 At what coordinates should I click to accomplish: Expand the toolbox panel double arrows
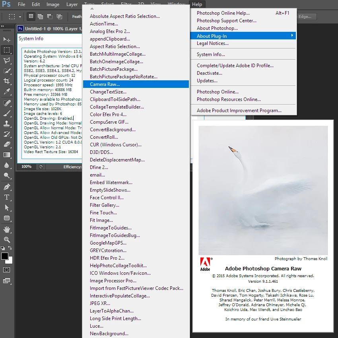[x=3, y=26]
